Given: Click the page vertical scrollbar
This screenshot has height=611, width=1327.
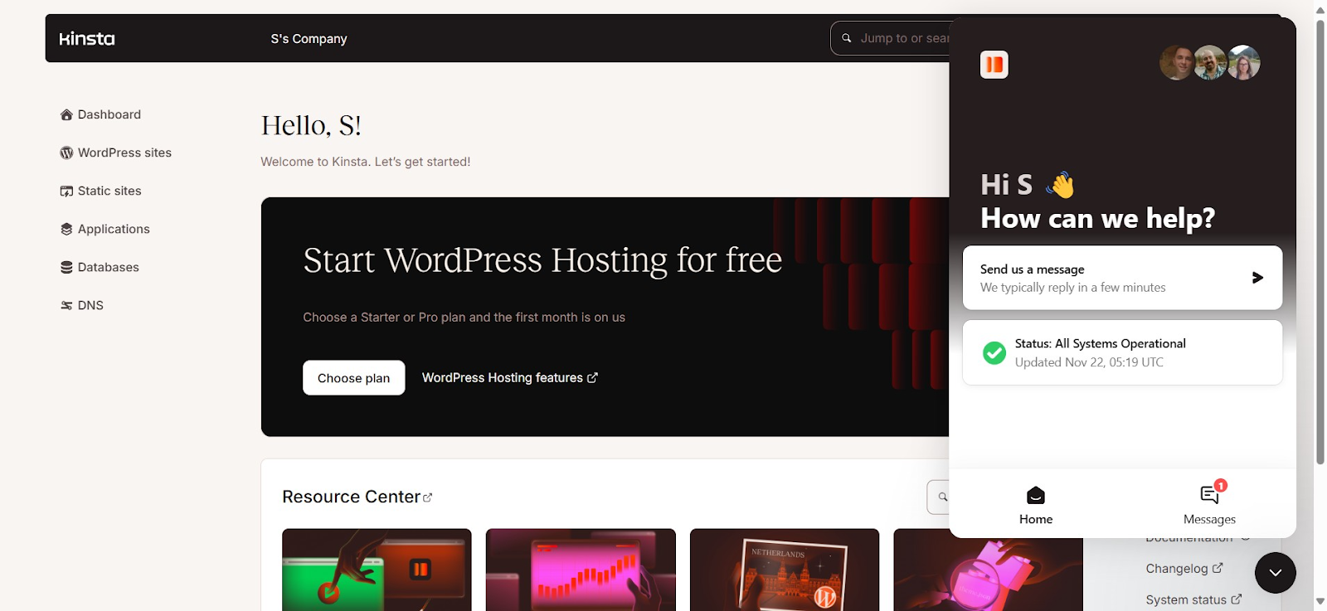Looking at the screenshot, I should [1320, 240].
